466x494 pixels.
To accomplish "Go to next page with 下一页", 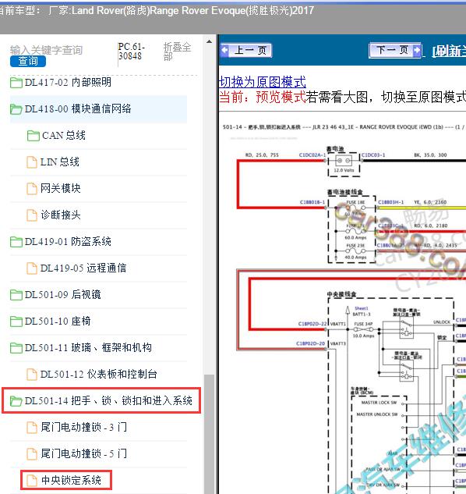I will click(395, 50).
